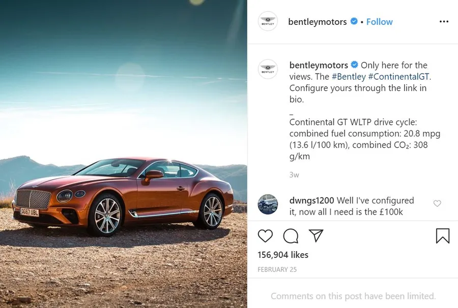Open comments via speech bubble icon
The width and height of the screenshot is (458, 308).
pos(291,236)
